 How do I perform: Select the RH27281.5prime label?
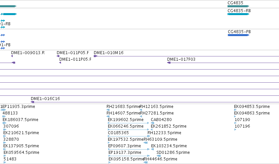click(157, 113)
